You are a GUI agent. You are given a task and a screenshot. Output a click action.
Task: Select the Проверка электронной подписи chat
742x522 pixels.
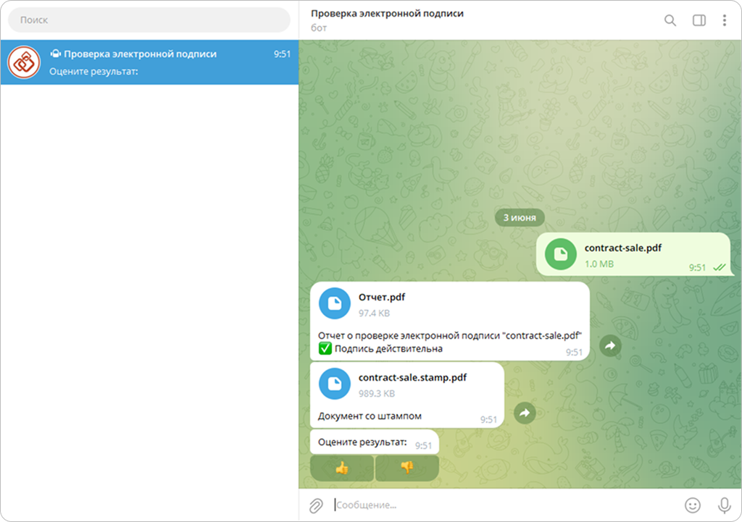click(167, 62)
